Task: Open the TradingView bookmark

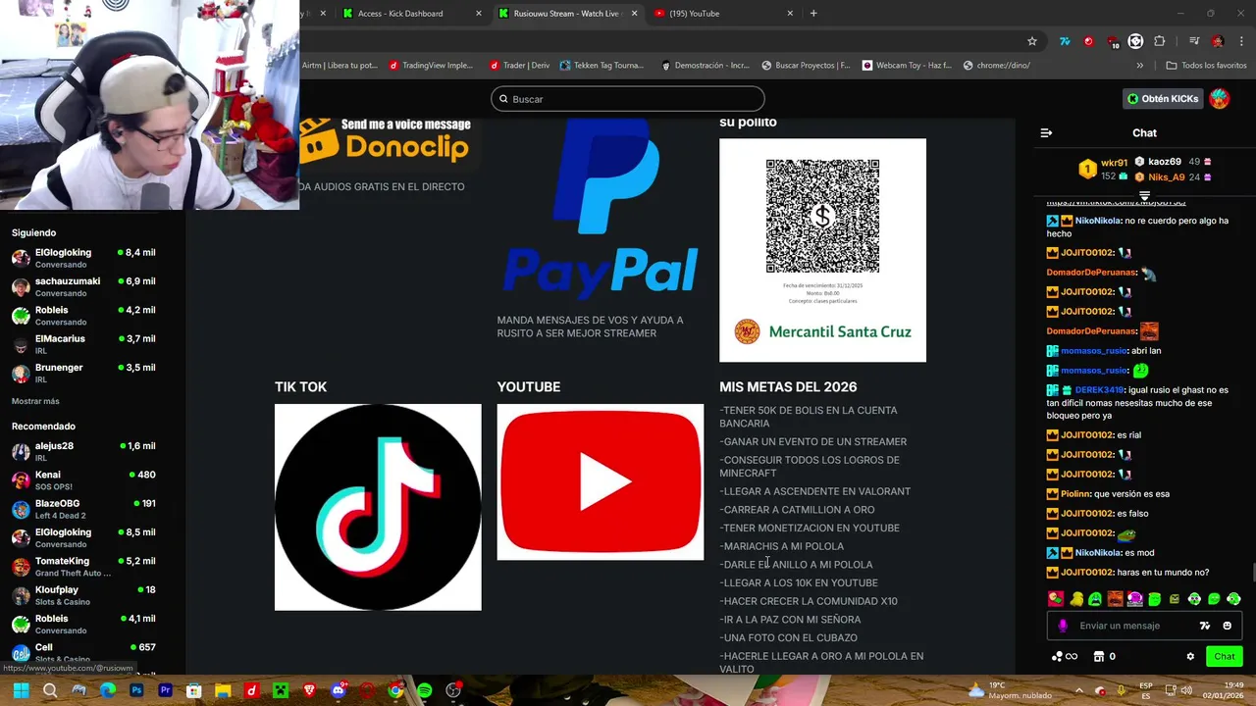Action: pos(430,66)
